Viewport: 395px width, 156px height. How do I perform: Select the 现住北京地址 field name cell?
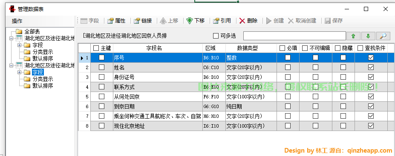[158, 126]
